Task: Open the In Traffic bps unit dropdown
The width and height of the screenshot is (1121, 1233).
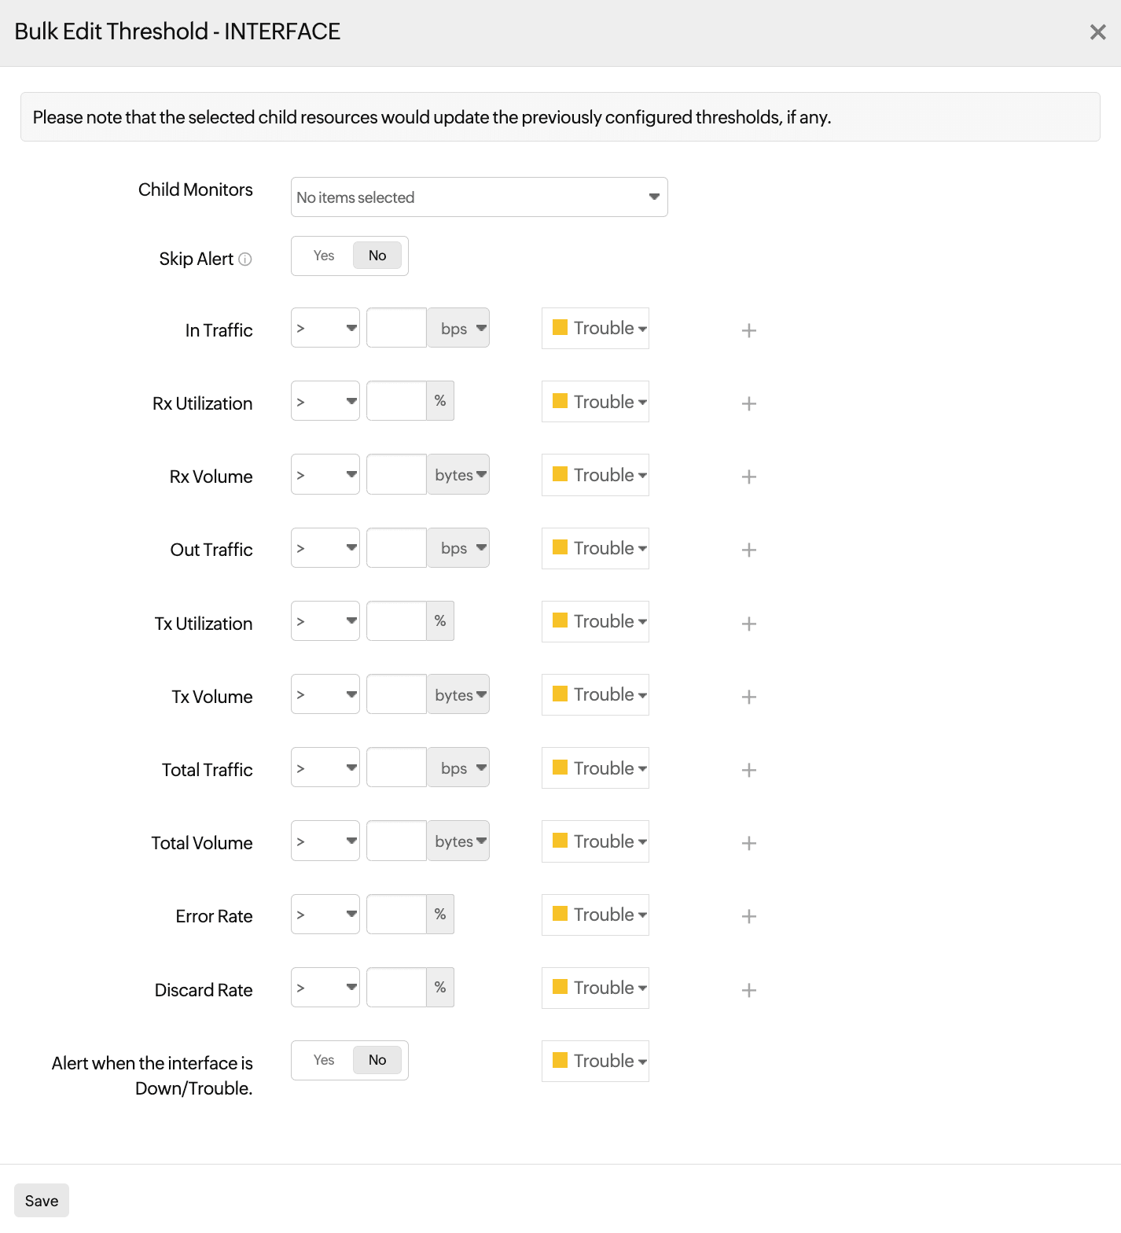Action: [x=459, y=328]
